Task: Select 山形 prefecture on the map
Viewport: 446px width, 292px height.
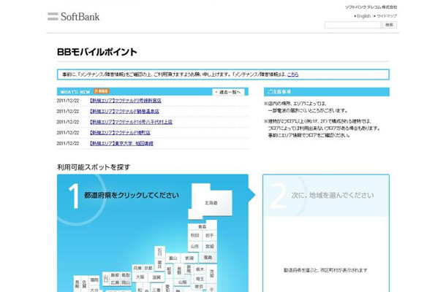Action: coord(194,246)
